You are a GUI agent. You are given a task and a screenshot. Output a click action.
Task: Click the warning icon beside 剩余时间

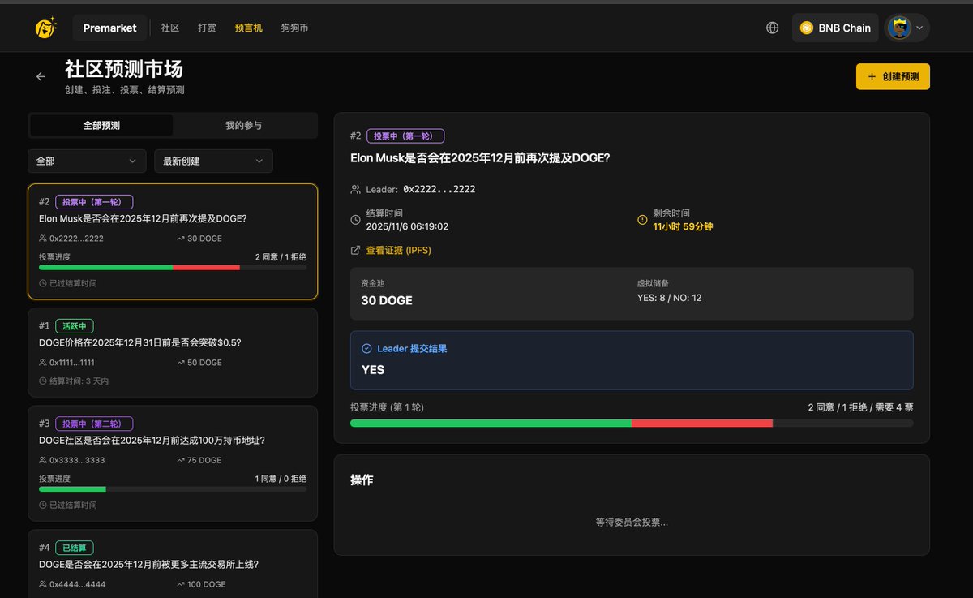click(642, 220)
